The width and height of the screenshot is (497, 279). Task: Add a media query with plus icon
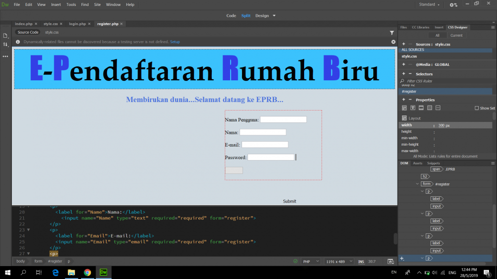[x=404, y=64]
